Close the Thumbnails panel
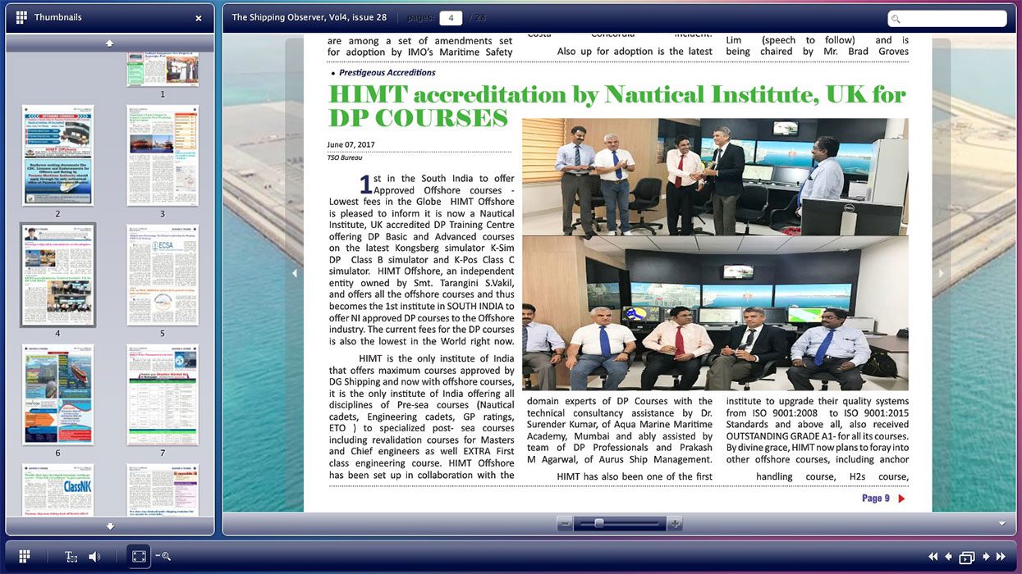Image resolution: width=1022 pixels, height=574 pixels. (199, 18)
